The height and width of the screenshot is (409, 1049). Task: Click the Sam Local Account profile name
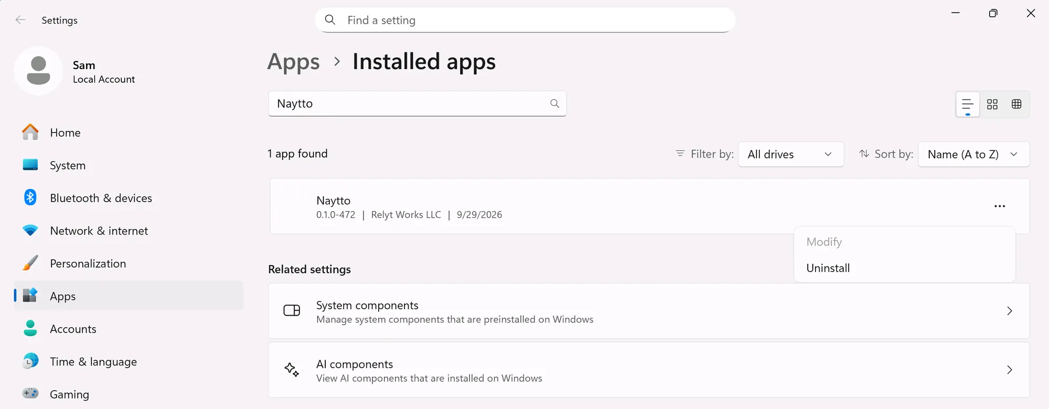click(103, 72)
